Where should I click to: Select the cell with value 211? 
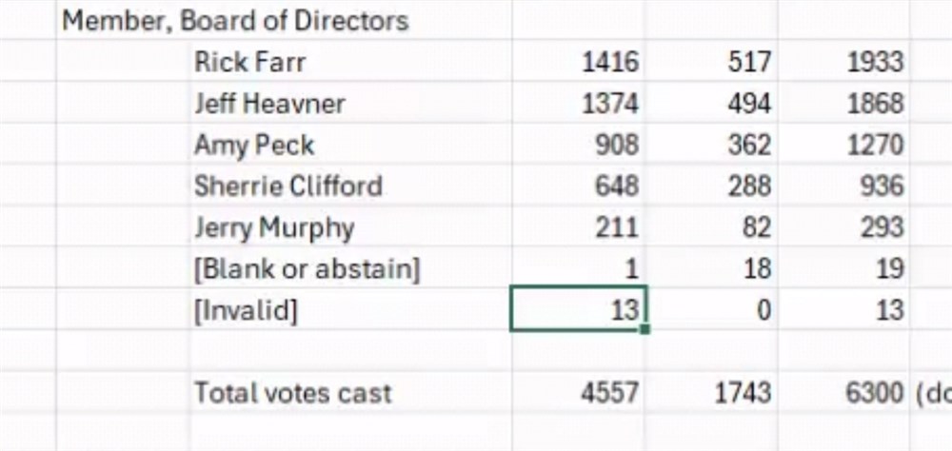(578, 227)
